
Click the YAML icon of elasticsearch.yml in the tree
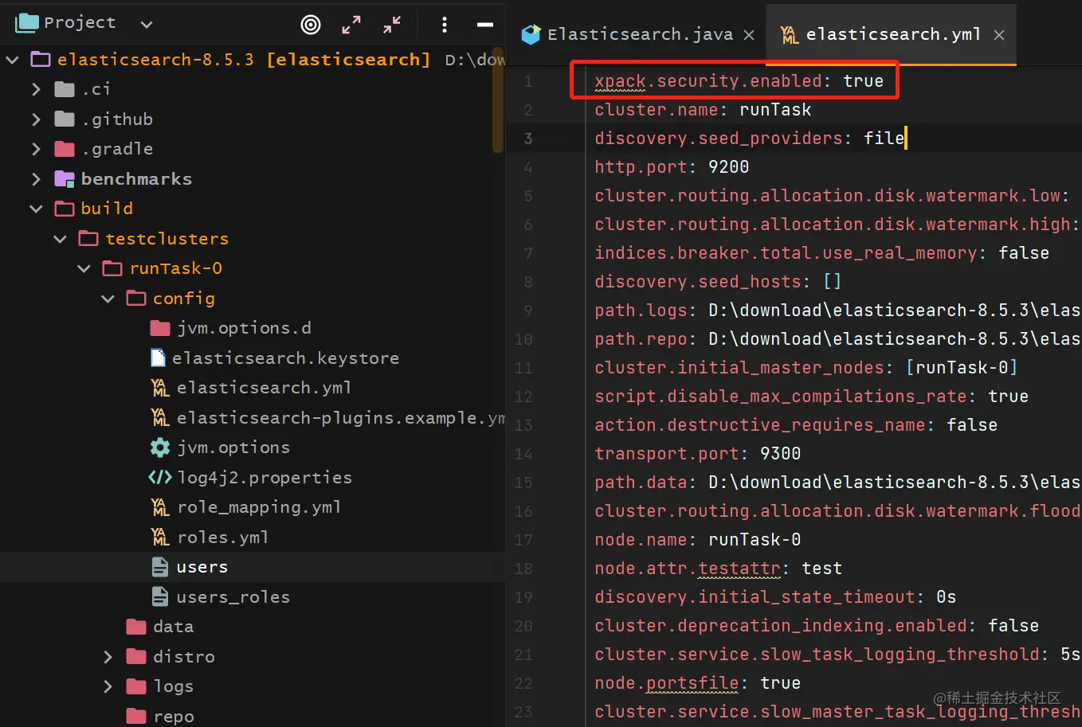pyautogui.click(x=160, y=388)
